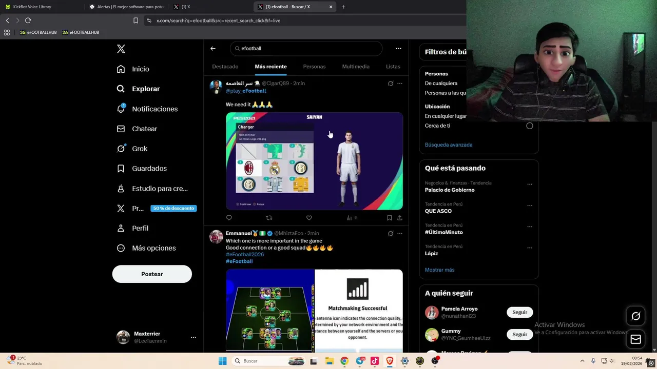Click the back arrow beside search box
Viewport: 657px width, 369px height.
(x=213, y=49)
